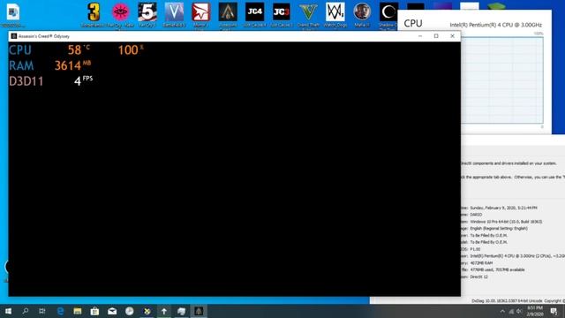Open Task View from the taskbar

pyautogui.click(x=42, y=311)
